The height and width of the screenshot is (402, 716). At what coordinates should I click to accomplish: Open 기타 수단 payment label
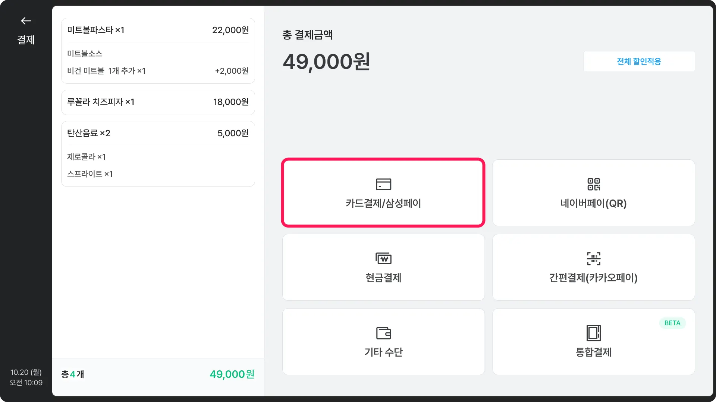click(383, 352)
